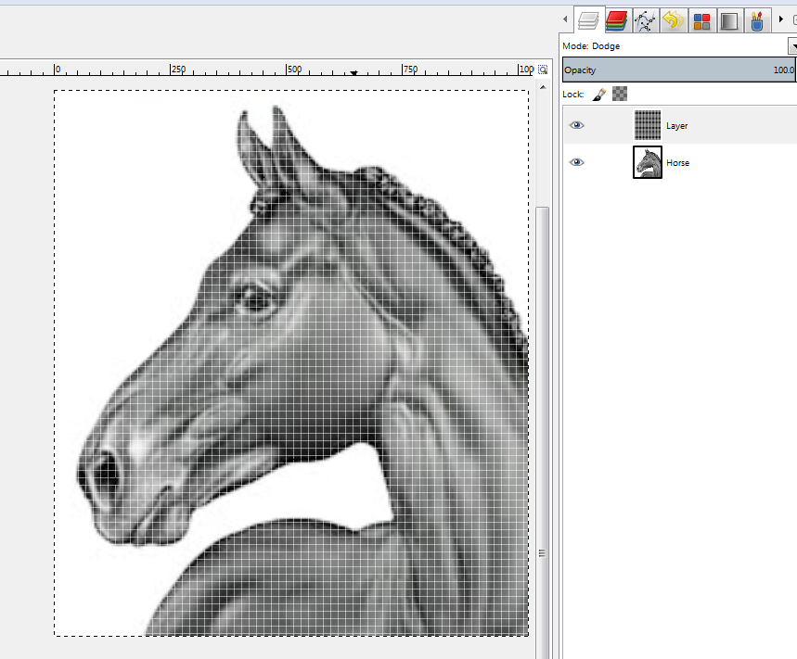Open the Gradients dialog using the gradient icon
797x659 pixels.
click(729, 19)
